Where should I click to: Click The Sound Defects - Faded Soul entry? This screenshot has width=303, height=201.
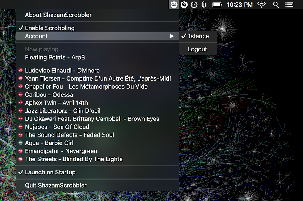pos(98,135)
